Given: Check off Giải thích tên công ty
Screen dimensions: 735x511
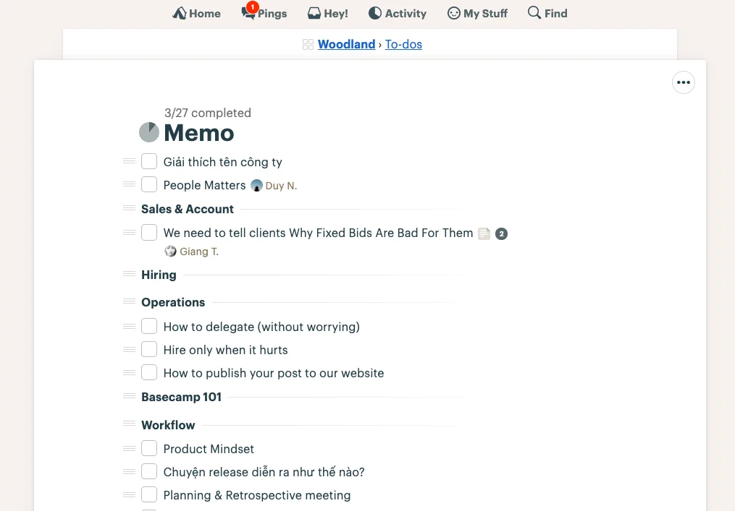Looking at the screenshot, I should point(149,161).
